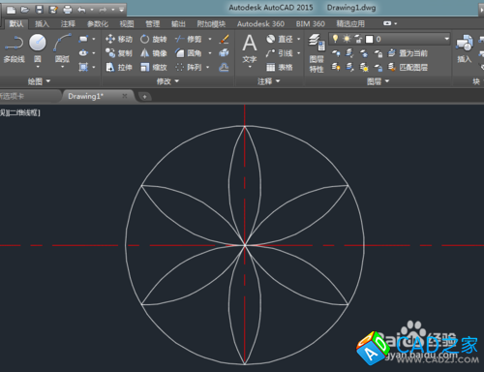Click the Make Current (置为当前) button
Viewport: 484px width, 372px height.
[x=408, y=53]
